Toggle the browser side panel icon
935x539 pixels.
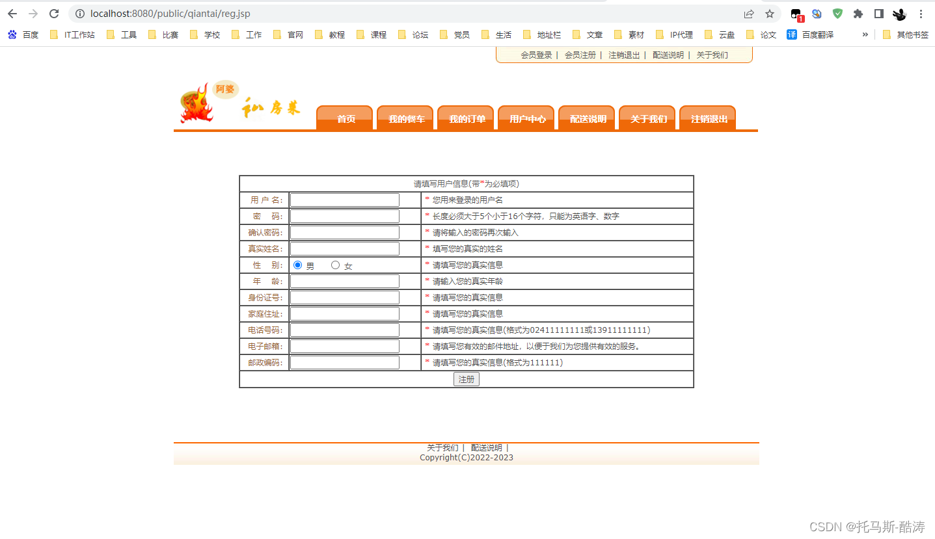(878, 14)
